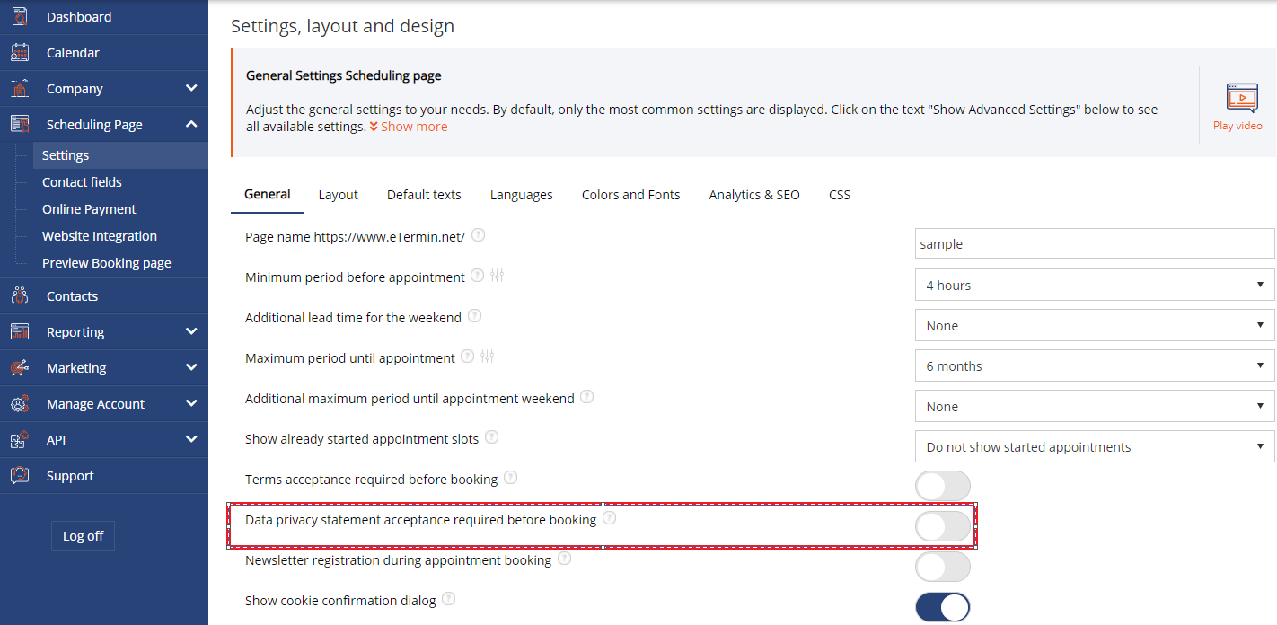Disable Show cookie confirmation dialog switch
Viewport: 1277px width, 625px height.
943,607
